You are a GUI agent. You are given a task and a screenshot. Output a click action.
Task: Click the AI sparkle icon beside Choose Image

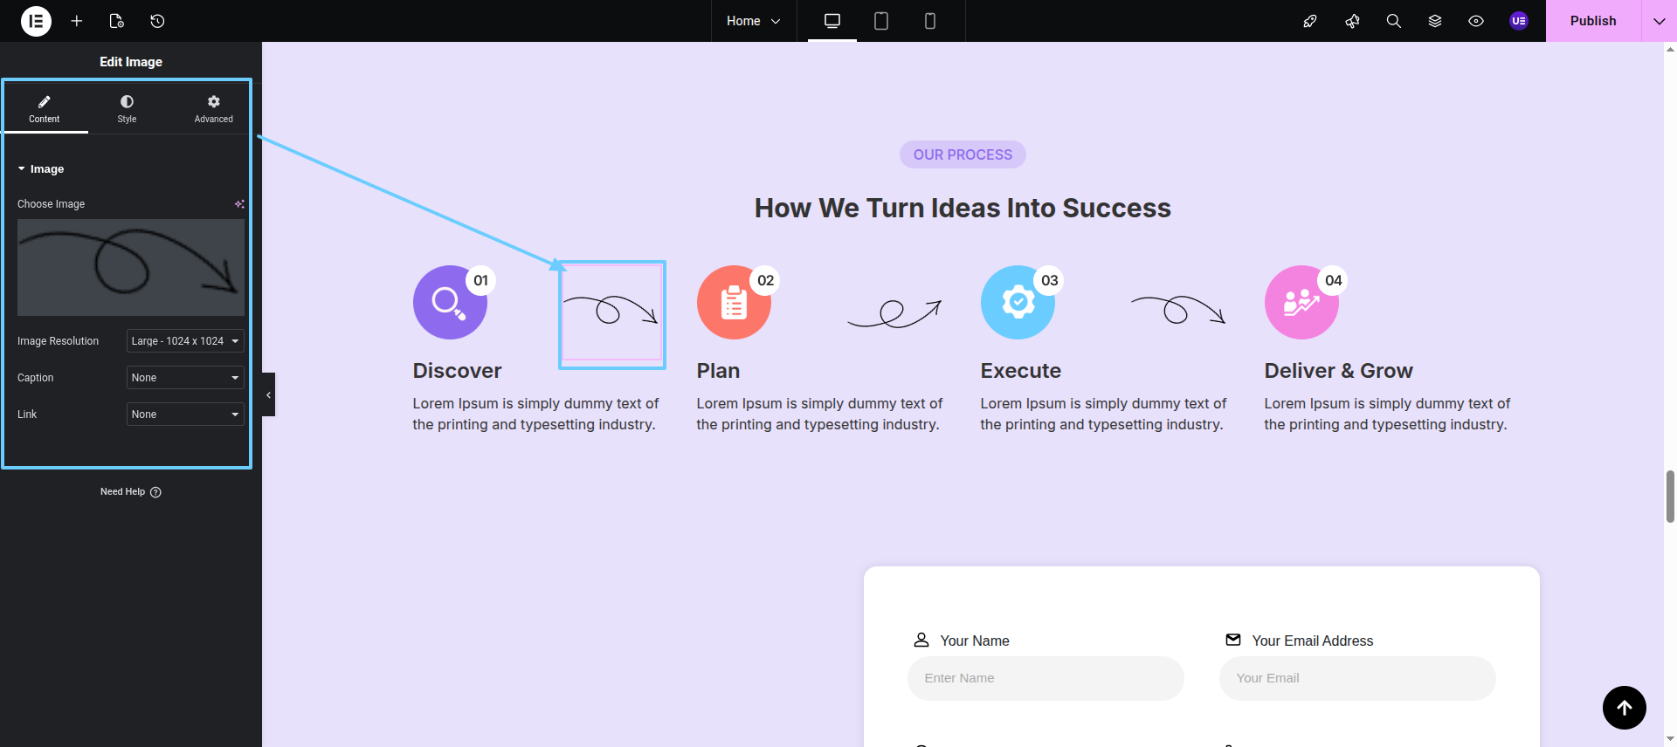(239, 204)
